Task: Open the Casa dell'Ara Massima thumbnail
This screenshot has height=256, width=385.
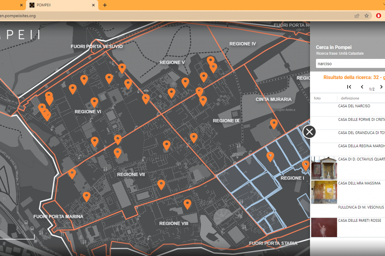Action: click(324, 192)
